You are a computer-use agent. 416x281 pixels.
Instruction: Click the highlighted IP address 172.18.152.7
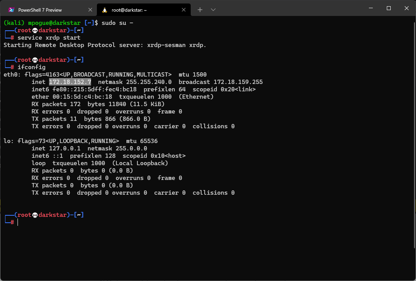70,82
